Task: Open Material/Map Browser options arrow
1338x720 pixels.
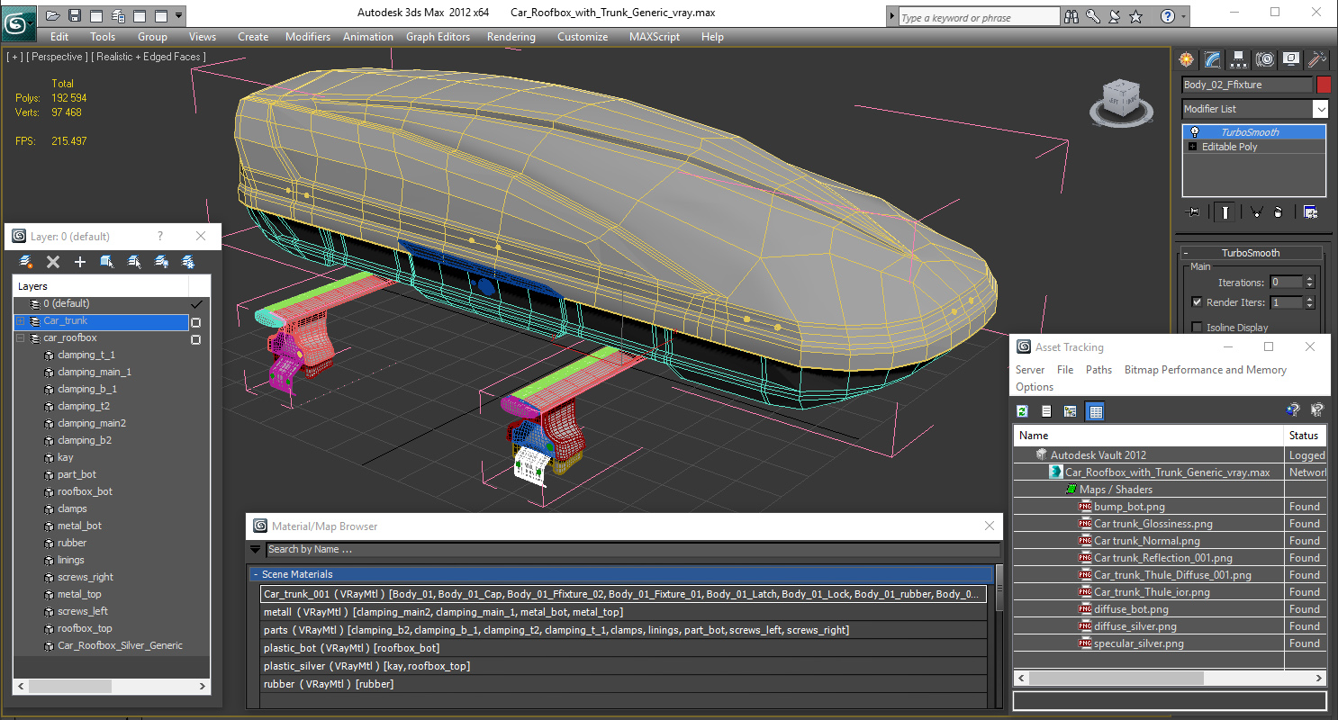Action: (x=255, y=549)
